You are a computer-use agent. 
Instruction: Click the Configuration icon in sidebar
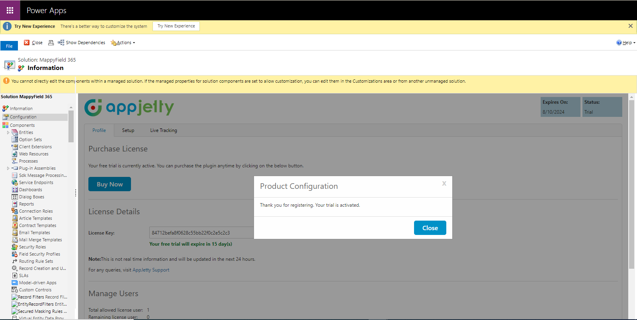click(6, 117)
